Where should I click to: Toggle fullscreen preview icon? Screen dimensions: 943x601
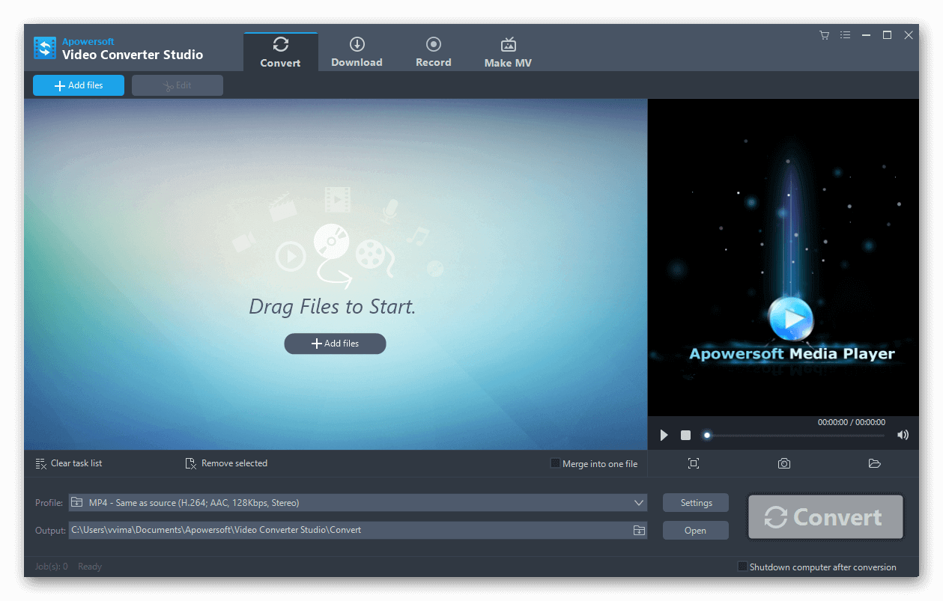click(x=694, y=463)
